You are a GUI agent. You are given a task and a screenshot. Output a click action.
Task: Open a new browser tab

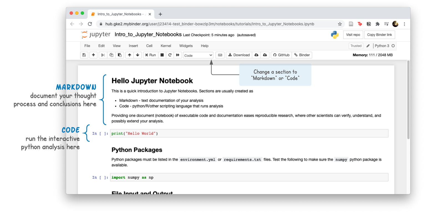pyautogui.click(x=160, y=14)
